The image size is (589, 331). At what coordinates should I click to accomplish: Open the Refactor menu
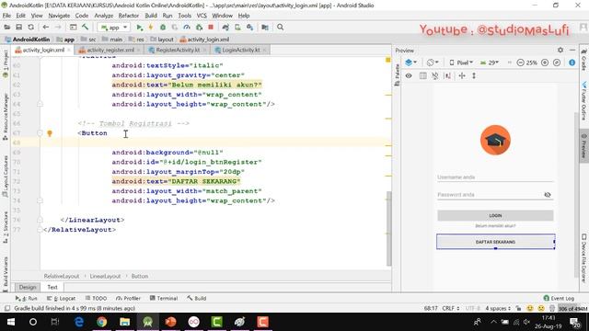click(x=129, y=16)
